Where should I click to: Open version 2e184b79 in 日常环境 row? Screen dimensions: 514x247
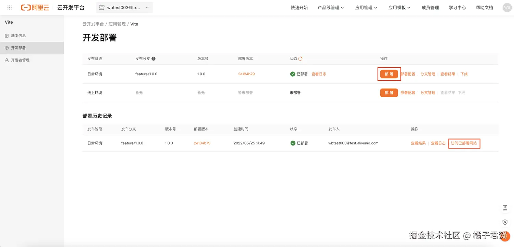(x=246, y=74)
